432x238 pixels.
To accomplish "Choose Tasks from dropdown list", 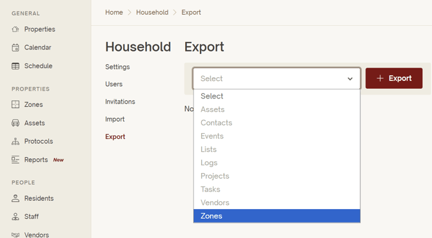I will (x=277, y=189).
